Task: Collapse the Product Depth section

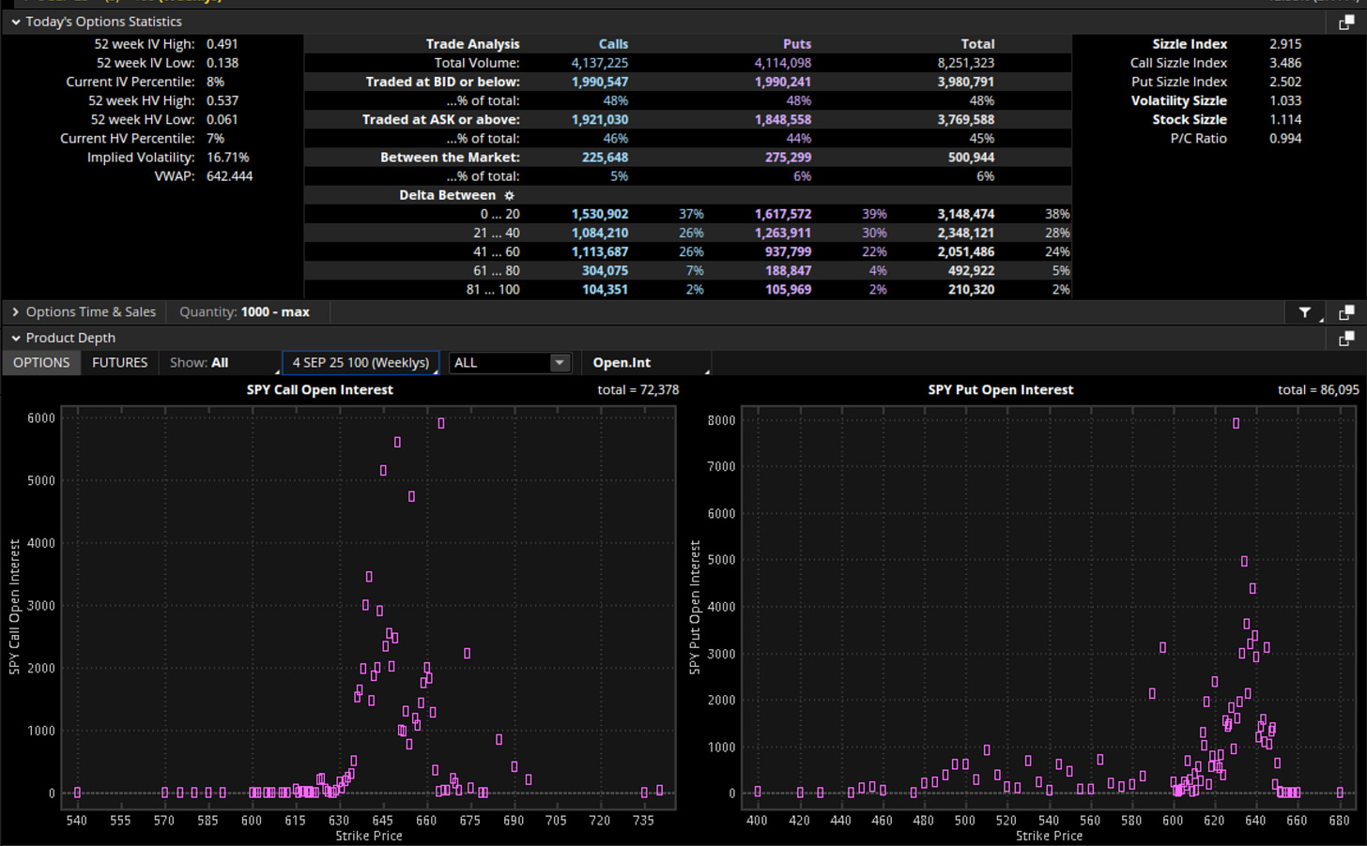Action: pyautogui.click(x=16, y=338)
